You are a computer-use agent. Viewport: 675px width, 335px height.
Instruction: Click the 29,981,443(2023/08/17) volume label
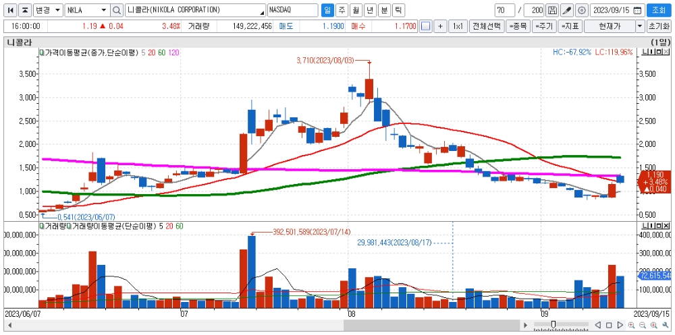click(x=394, y=243)
